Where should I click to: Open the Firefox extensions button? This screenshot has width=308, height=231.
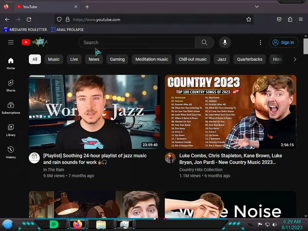click(290, 19)
